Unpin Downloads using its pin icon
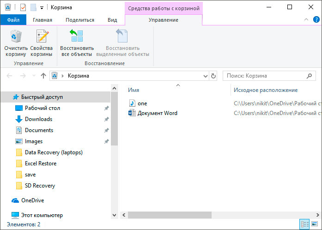 click(x=106, y=119)
